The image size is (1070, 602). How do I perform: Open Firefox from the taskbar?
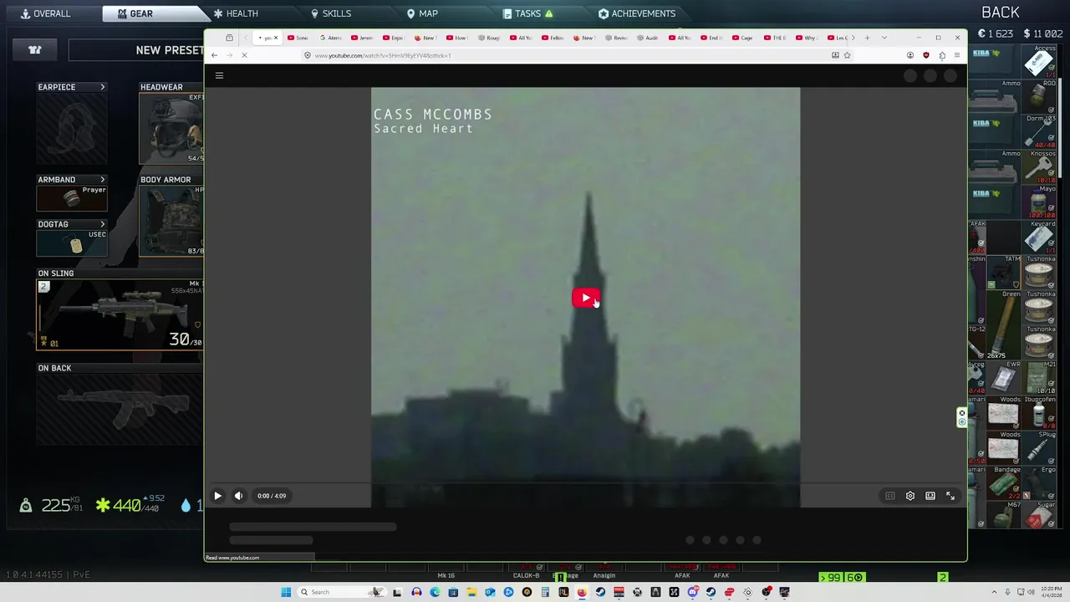click(582, 592)
